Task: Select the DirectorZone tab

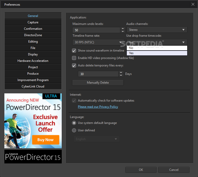Action: point(33,35)
